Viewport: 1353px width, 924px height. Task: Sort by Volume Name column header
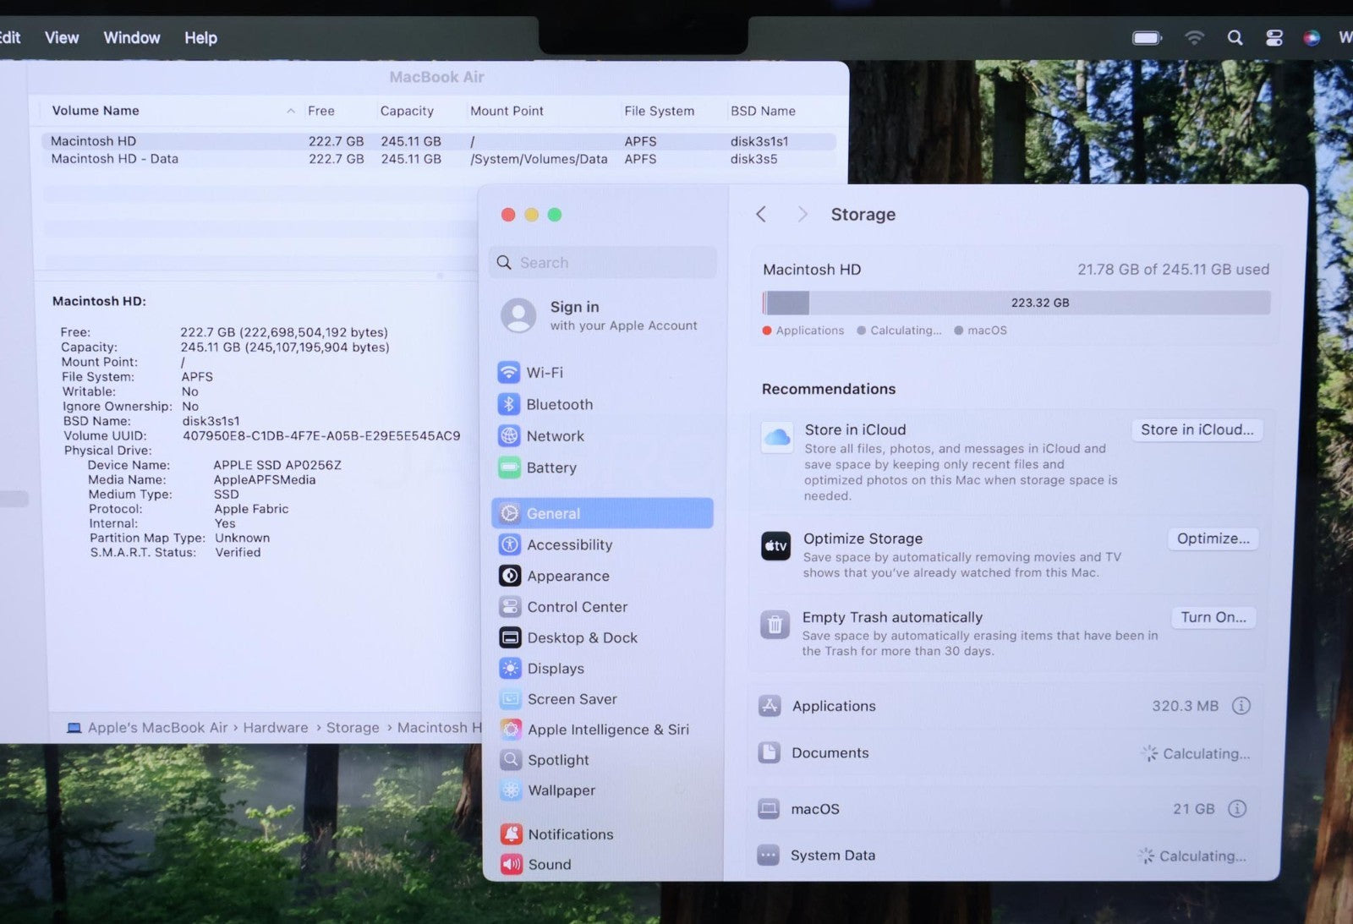point(96,111)
